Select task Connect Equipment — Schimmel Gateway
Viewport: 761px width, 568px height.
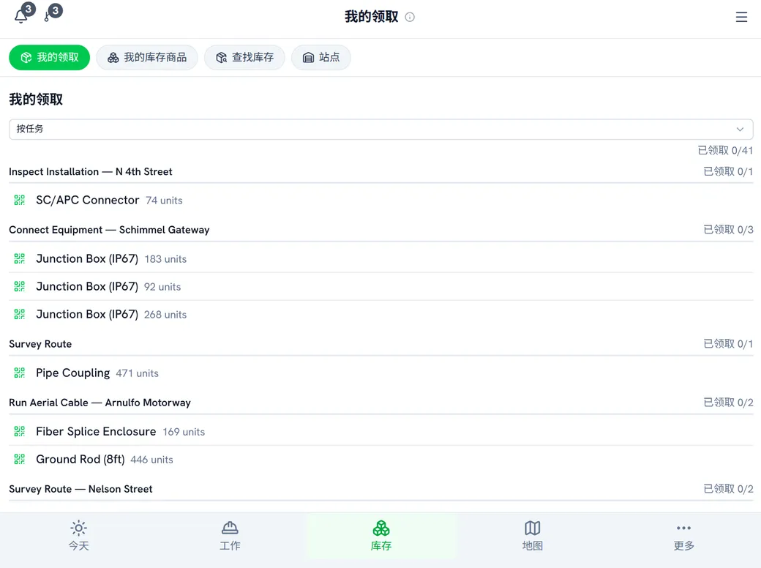click(x=109, y=230)
